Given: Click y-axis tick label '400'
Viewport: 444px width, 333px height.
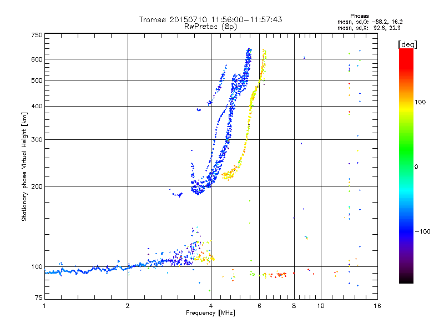Looking at the screenshot, I should coord(37,106).
